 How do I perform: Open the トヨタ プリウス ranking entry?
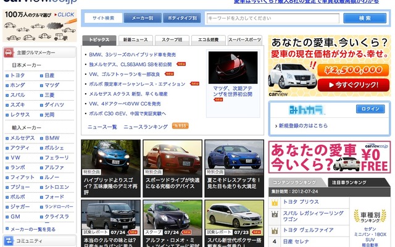301,202
